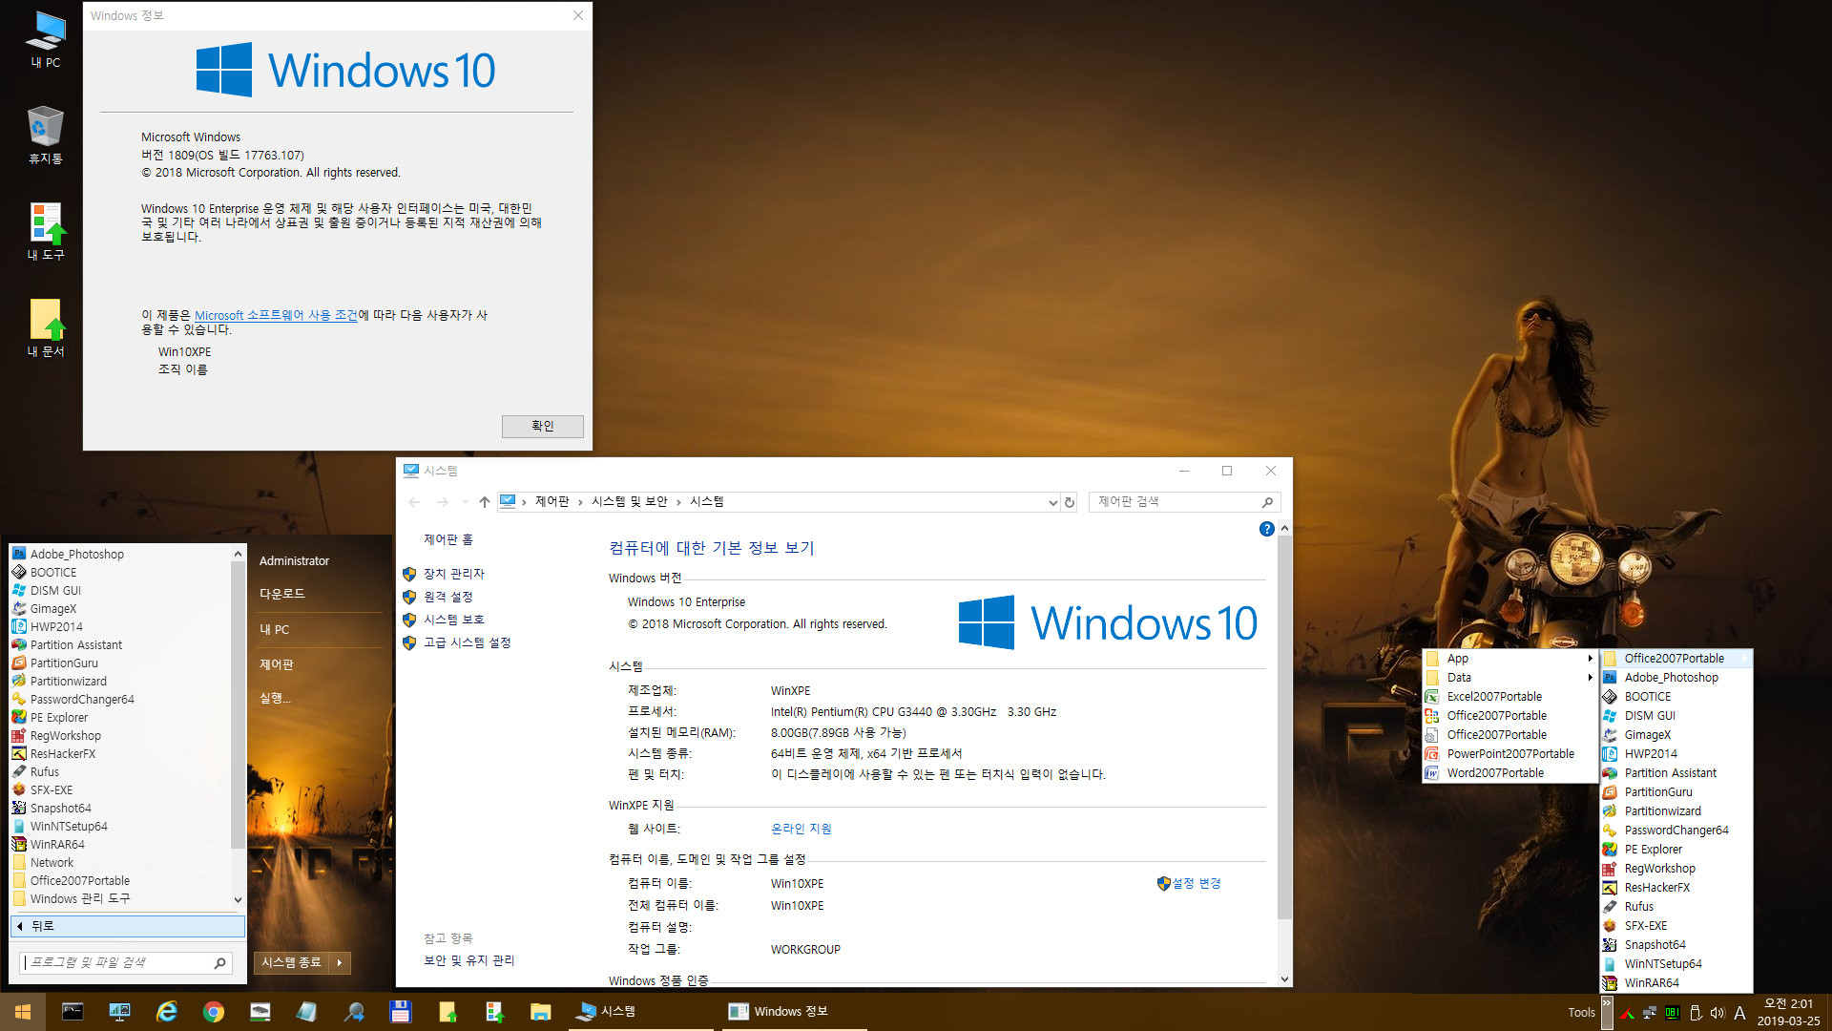The image size is (1832, 1031).
Task: Click the up arrow in System window navigation
Action: pyautogui.click(x=485, y=502)
